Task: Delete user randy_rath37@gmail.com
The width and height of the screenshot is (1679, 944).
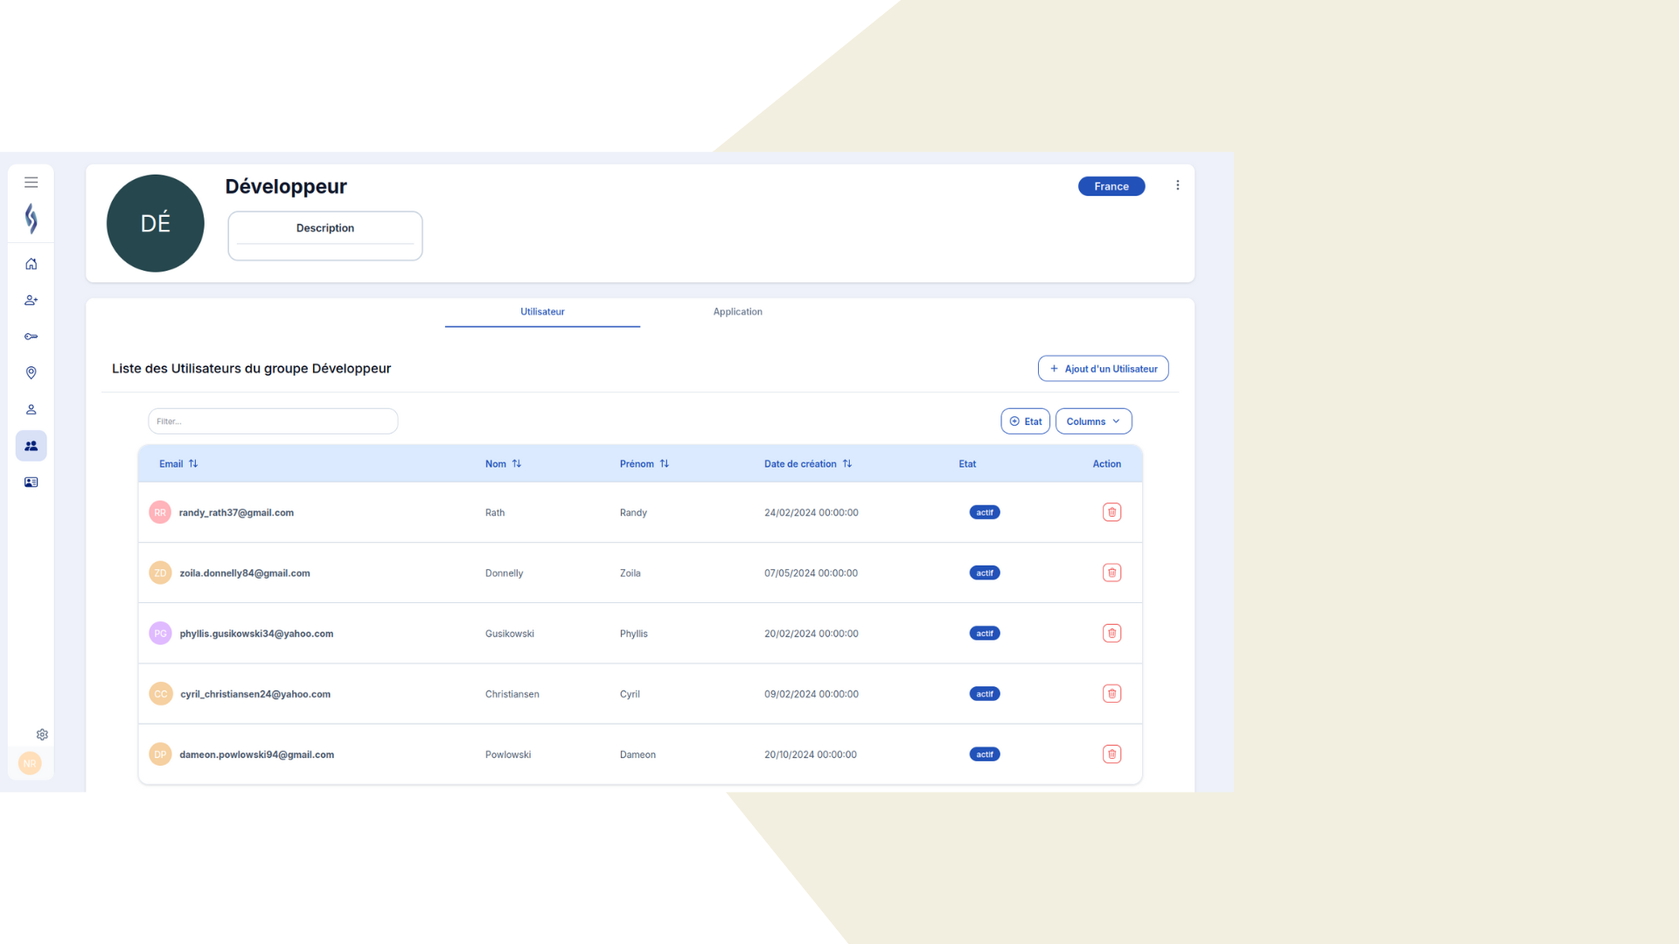Action: click(1111, 512)
